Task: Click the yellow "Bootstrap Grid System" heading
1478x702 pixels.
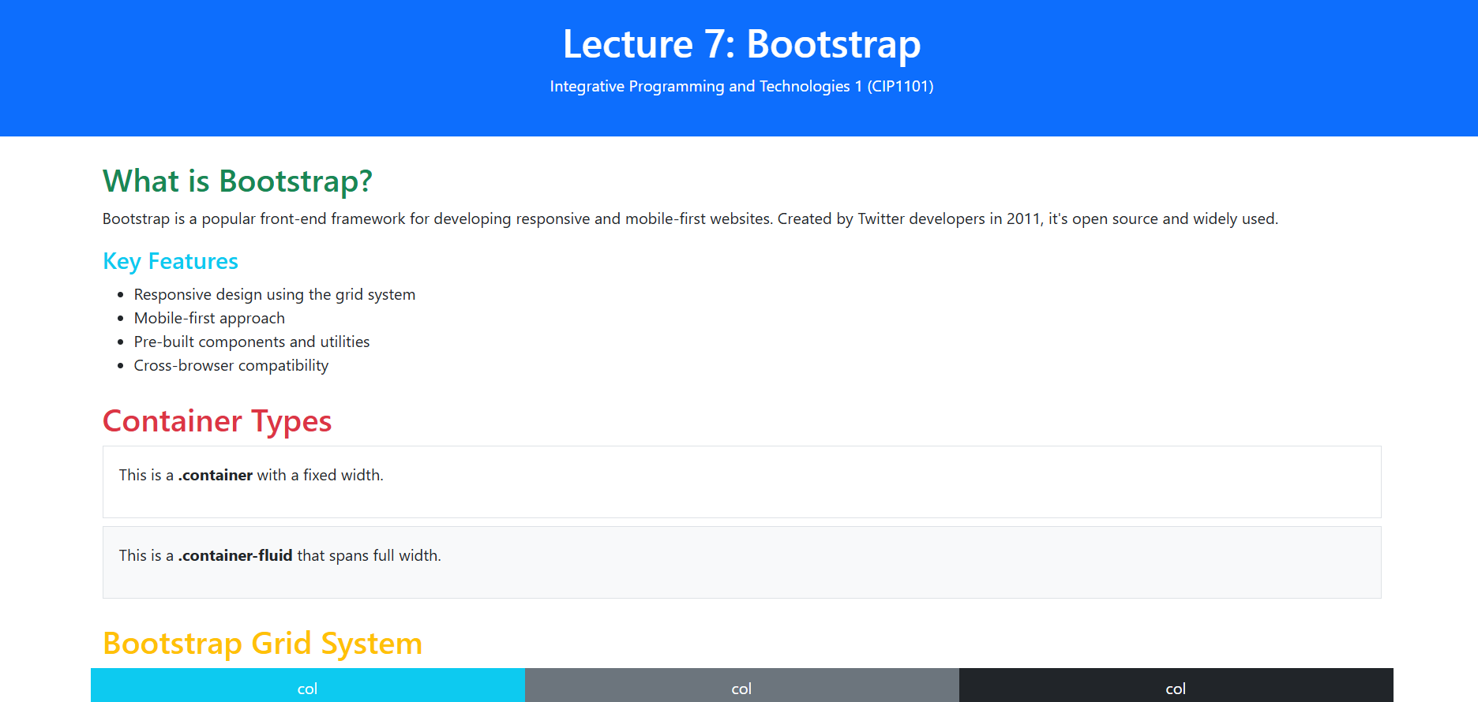Action: (x=262, y=644)
